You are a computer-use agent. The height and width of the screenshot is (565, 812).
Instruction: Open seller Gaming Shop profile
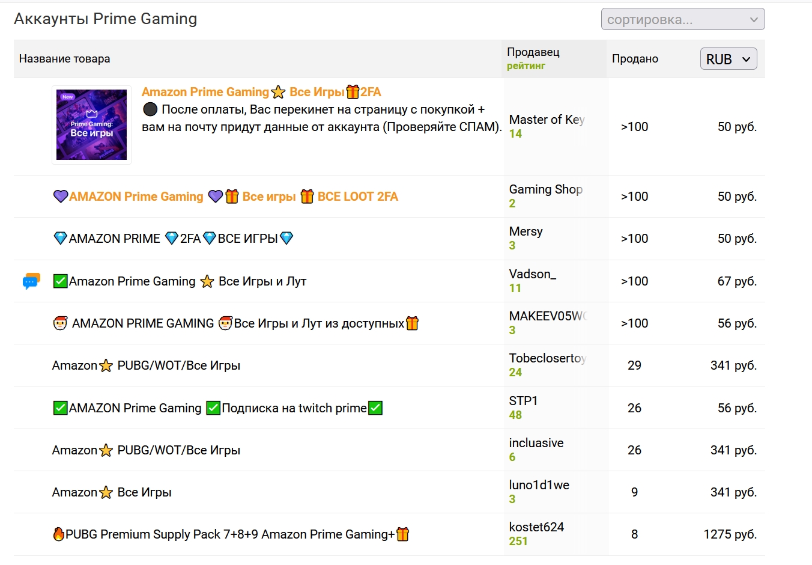pyautogui.click(x=546, y=189)
